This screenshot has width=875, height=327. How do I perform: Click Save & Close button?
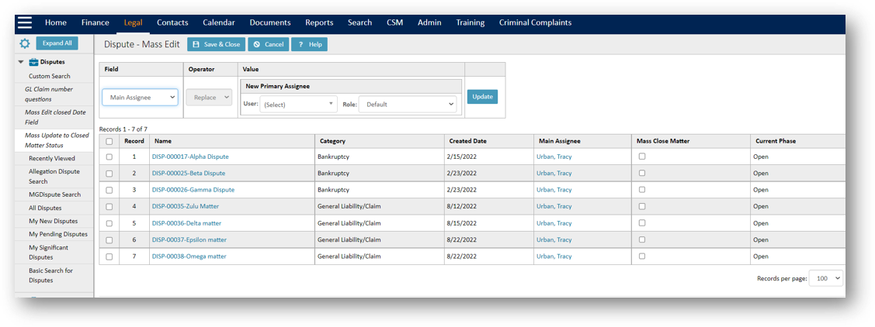click(x=216, y=45)
